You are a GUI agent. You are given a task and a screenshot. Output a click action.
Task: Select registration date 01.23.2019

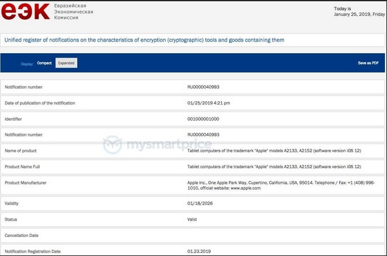coord(199,252)
